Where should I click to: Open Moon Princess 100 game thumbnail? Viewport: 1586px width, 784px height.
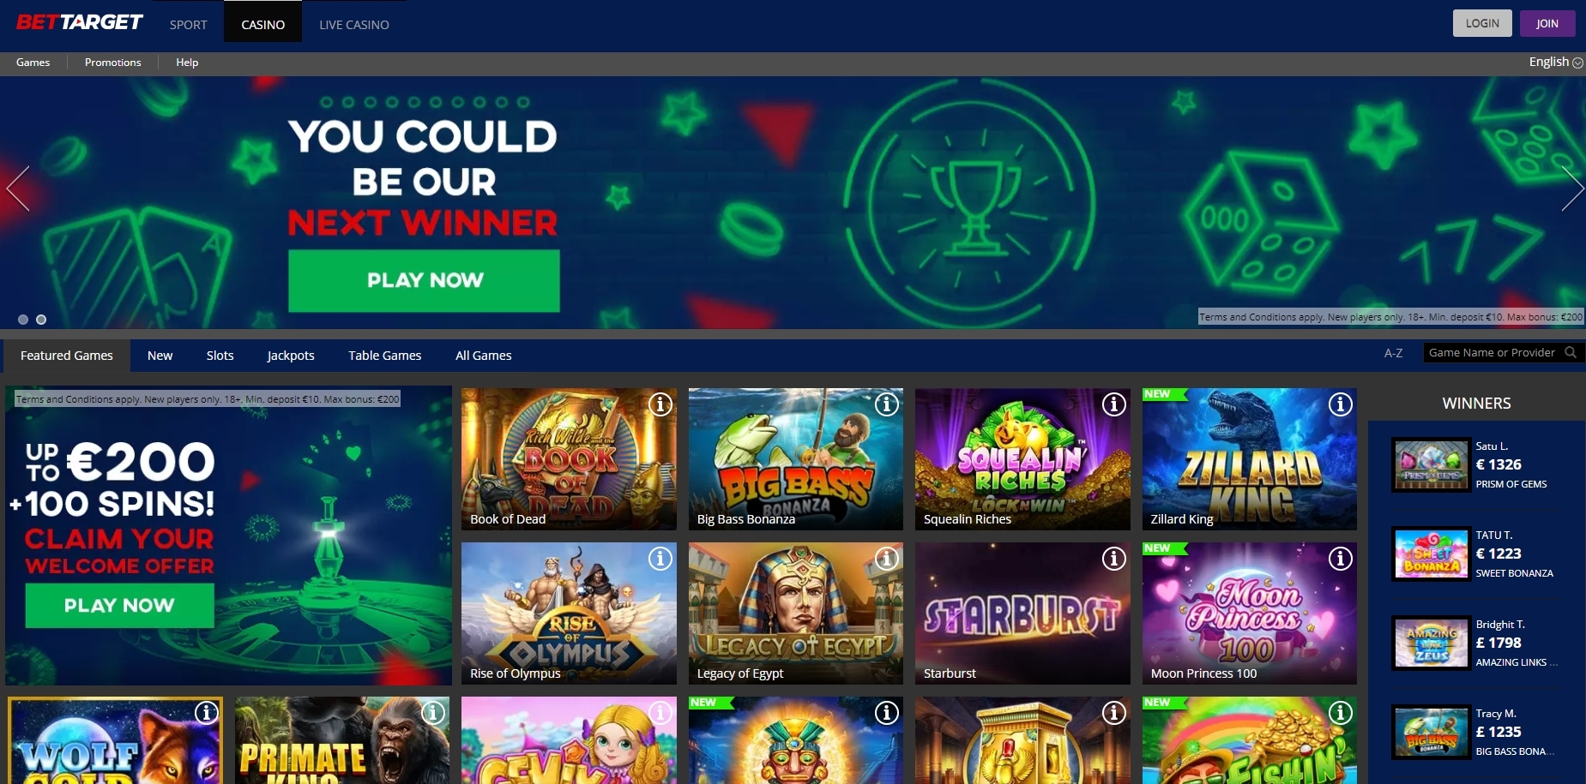click(x=1249, y=613)
